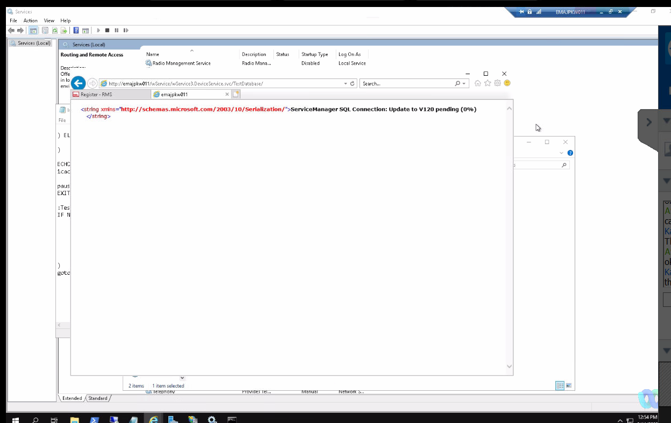
Task: Click search icon in Explorer window
Action: pyautogui.click(x=564, y=165)
